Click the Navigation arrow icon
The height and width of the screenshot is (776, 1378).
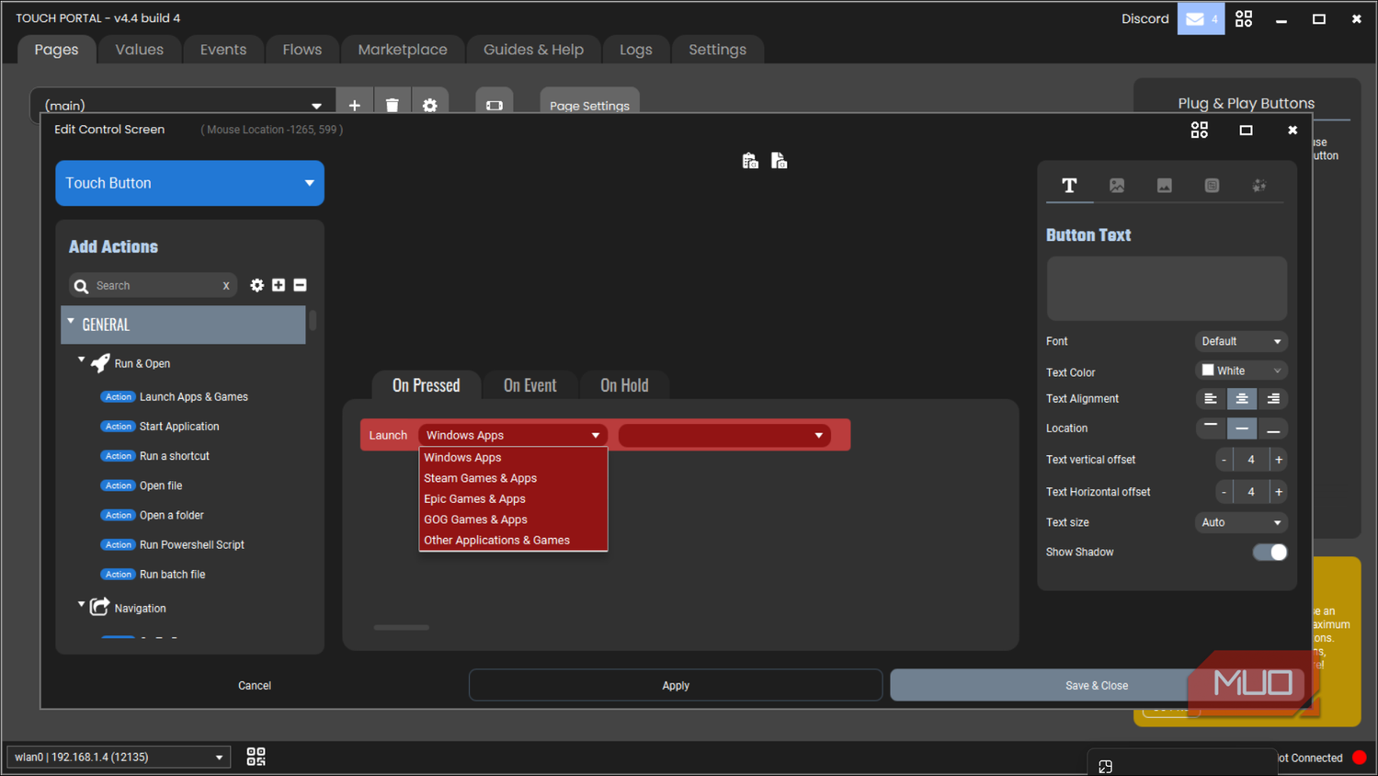(x=99, y=607)
